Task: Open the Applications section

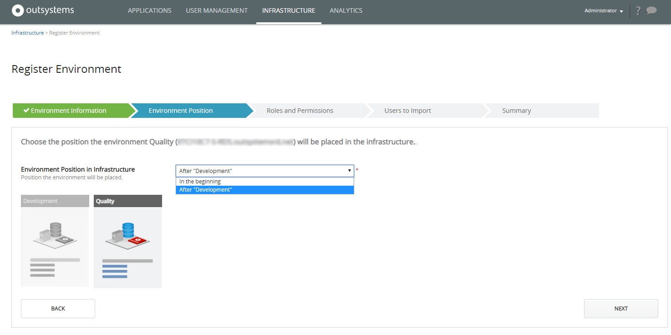Action: click(x=149, y=10)
